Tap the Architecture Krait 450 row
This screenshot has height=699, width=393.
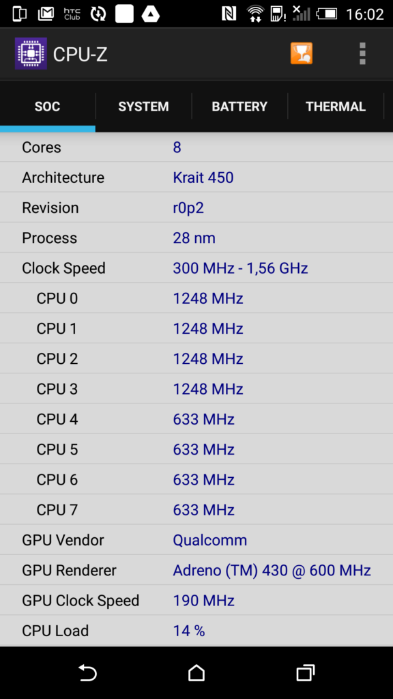point(196,177)
